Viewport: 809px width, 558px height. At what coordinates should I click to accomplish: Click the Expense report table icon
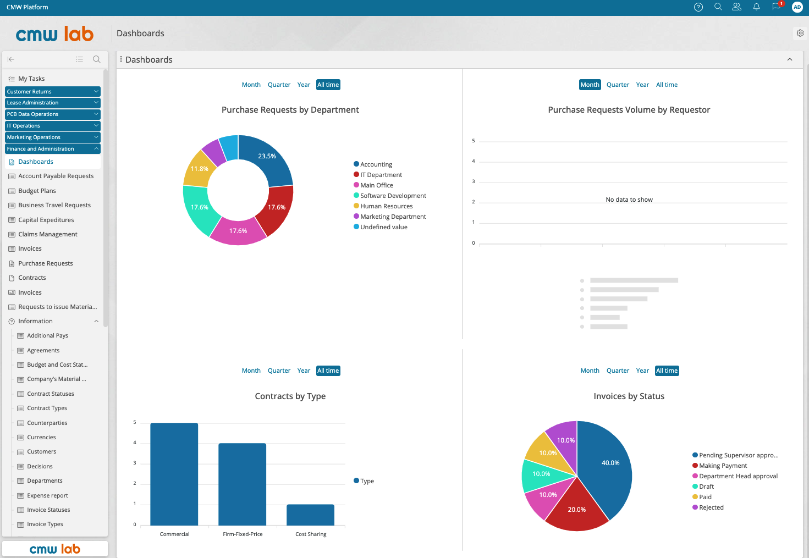click(x=20, y=496)
